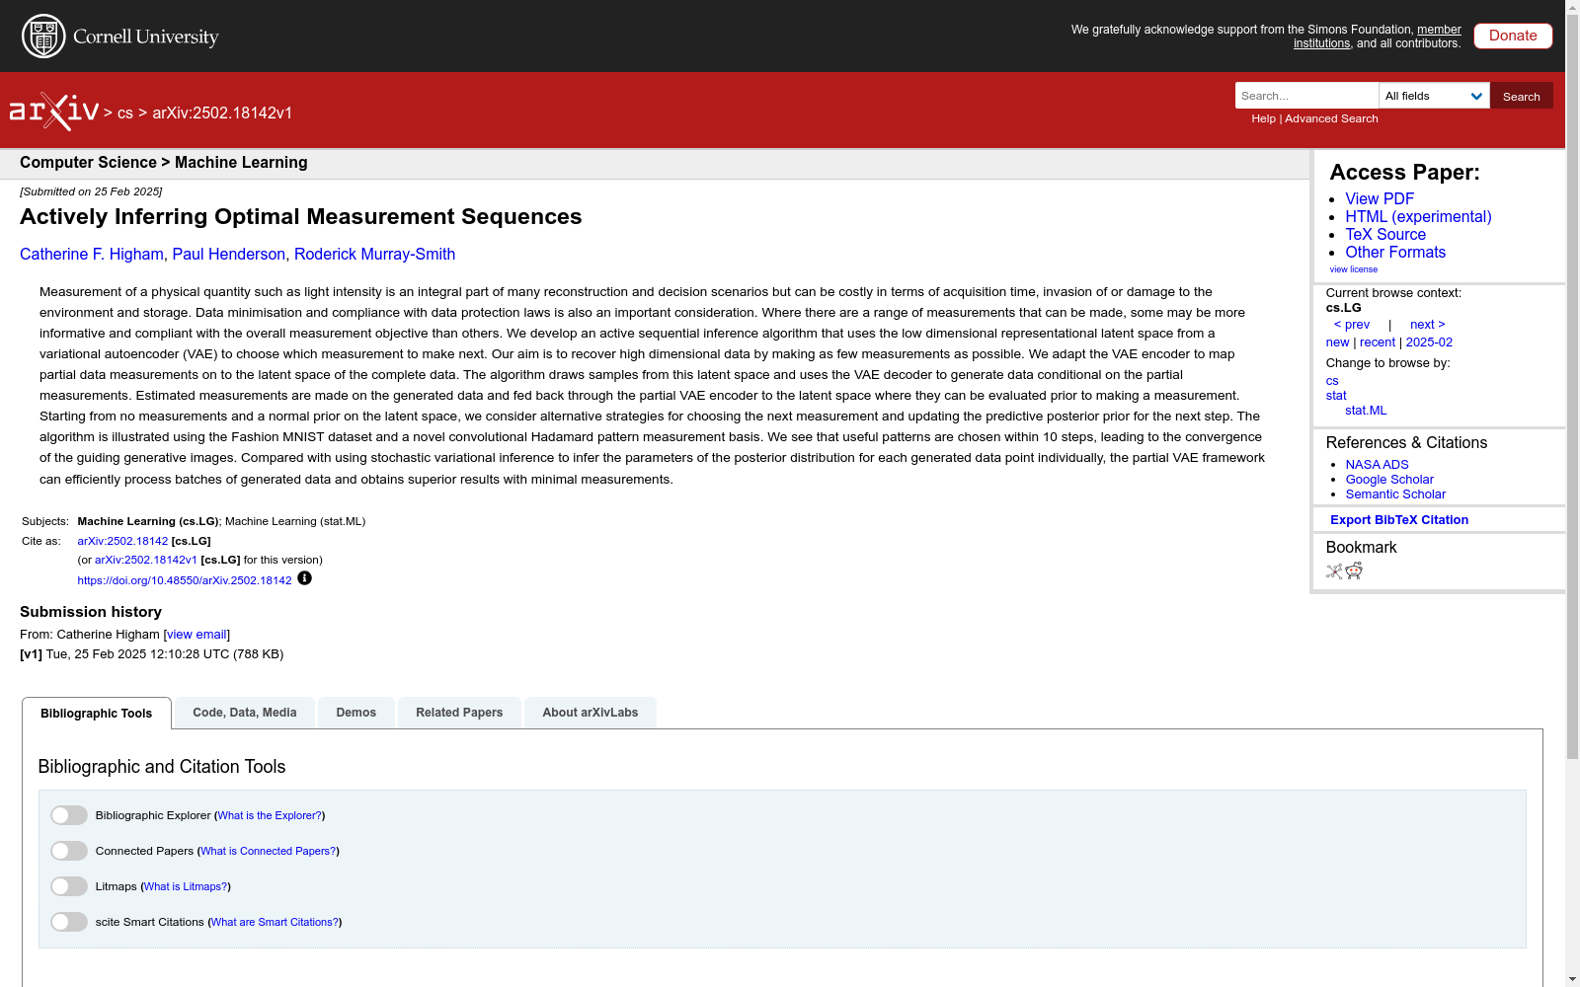Open What is Connected Papers? link
Viewport: 1580px width, 987px height.
point(269,851)
